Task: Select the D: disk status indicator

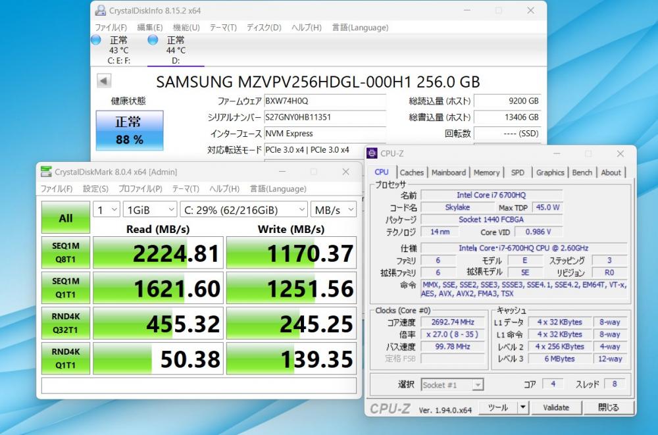Action: point(176,50)
